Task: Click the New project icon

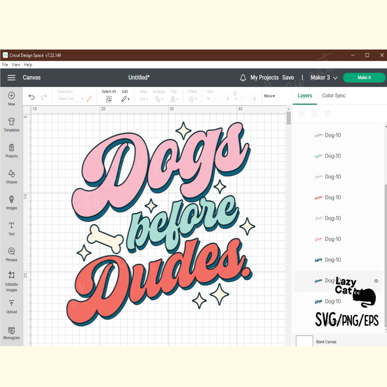Action: click(x=12, y=96)
